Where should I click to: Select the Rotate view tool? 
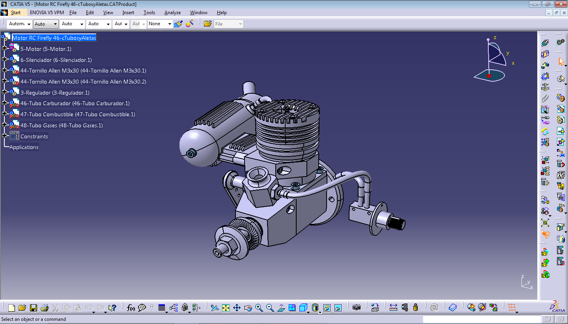[x=248, y=308]
